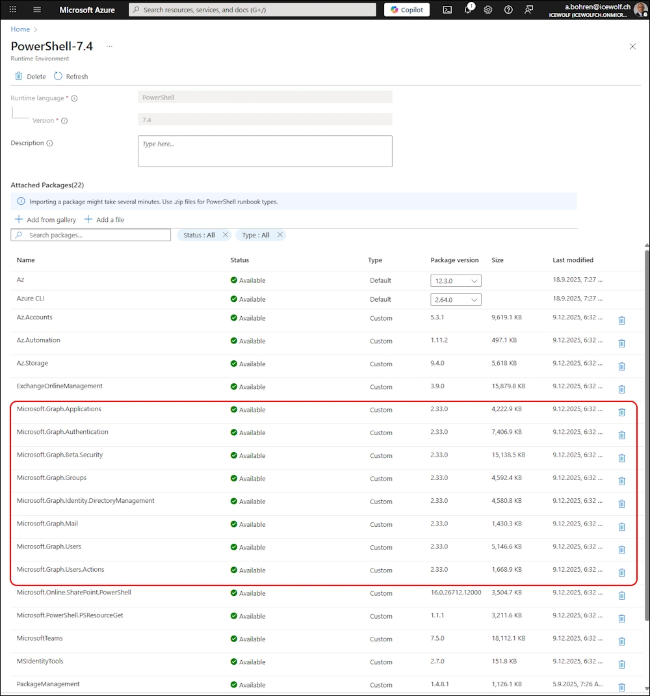Click the Refresh button
This screenshot has height=696, width=650.
pos(71,77)
